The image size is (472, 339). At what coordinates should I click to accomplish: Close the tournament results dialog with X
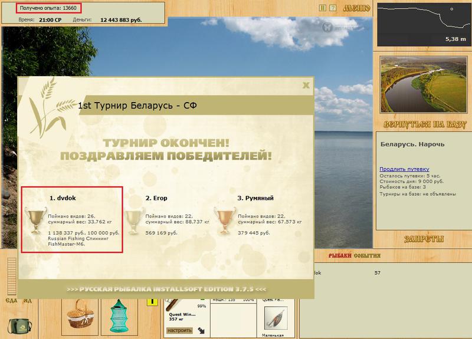[306, 85]
